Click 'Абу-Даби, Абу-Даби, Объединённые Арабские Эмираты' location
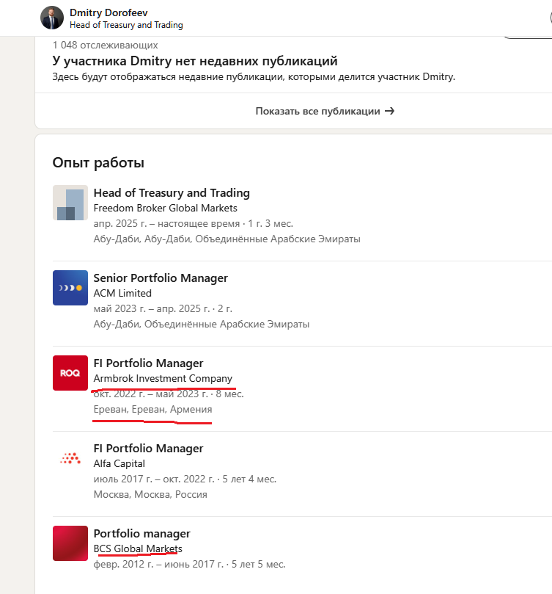Screen dimensions: 552x594 (227, 239)
